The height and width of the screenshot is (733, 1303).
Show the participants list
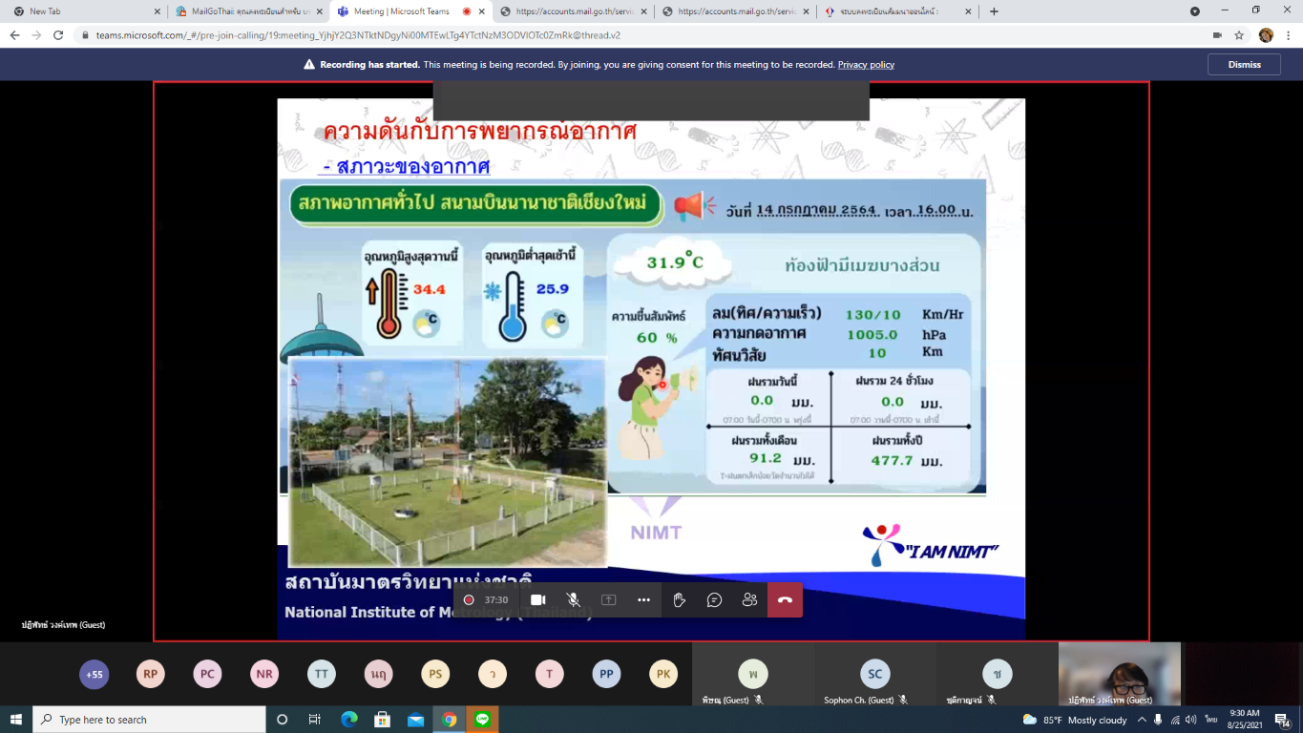coord(749,599)
